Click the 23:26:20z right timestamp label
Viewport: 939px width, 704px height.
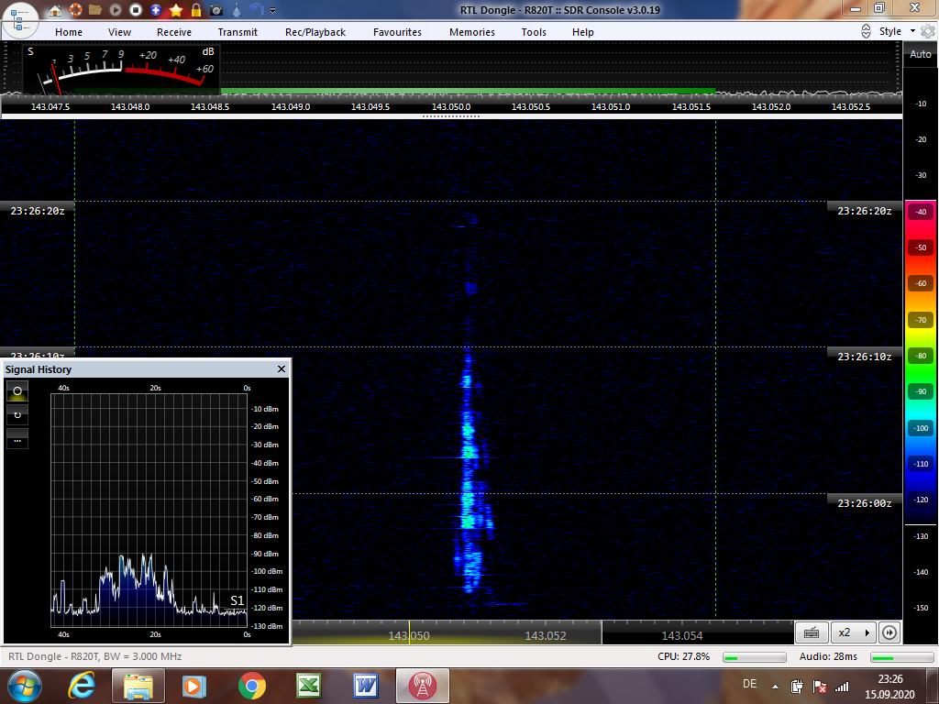coord(865,211)
